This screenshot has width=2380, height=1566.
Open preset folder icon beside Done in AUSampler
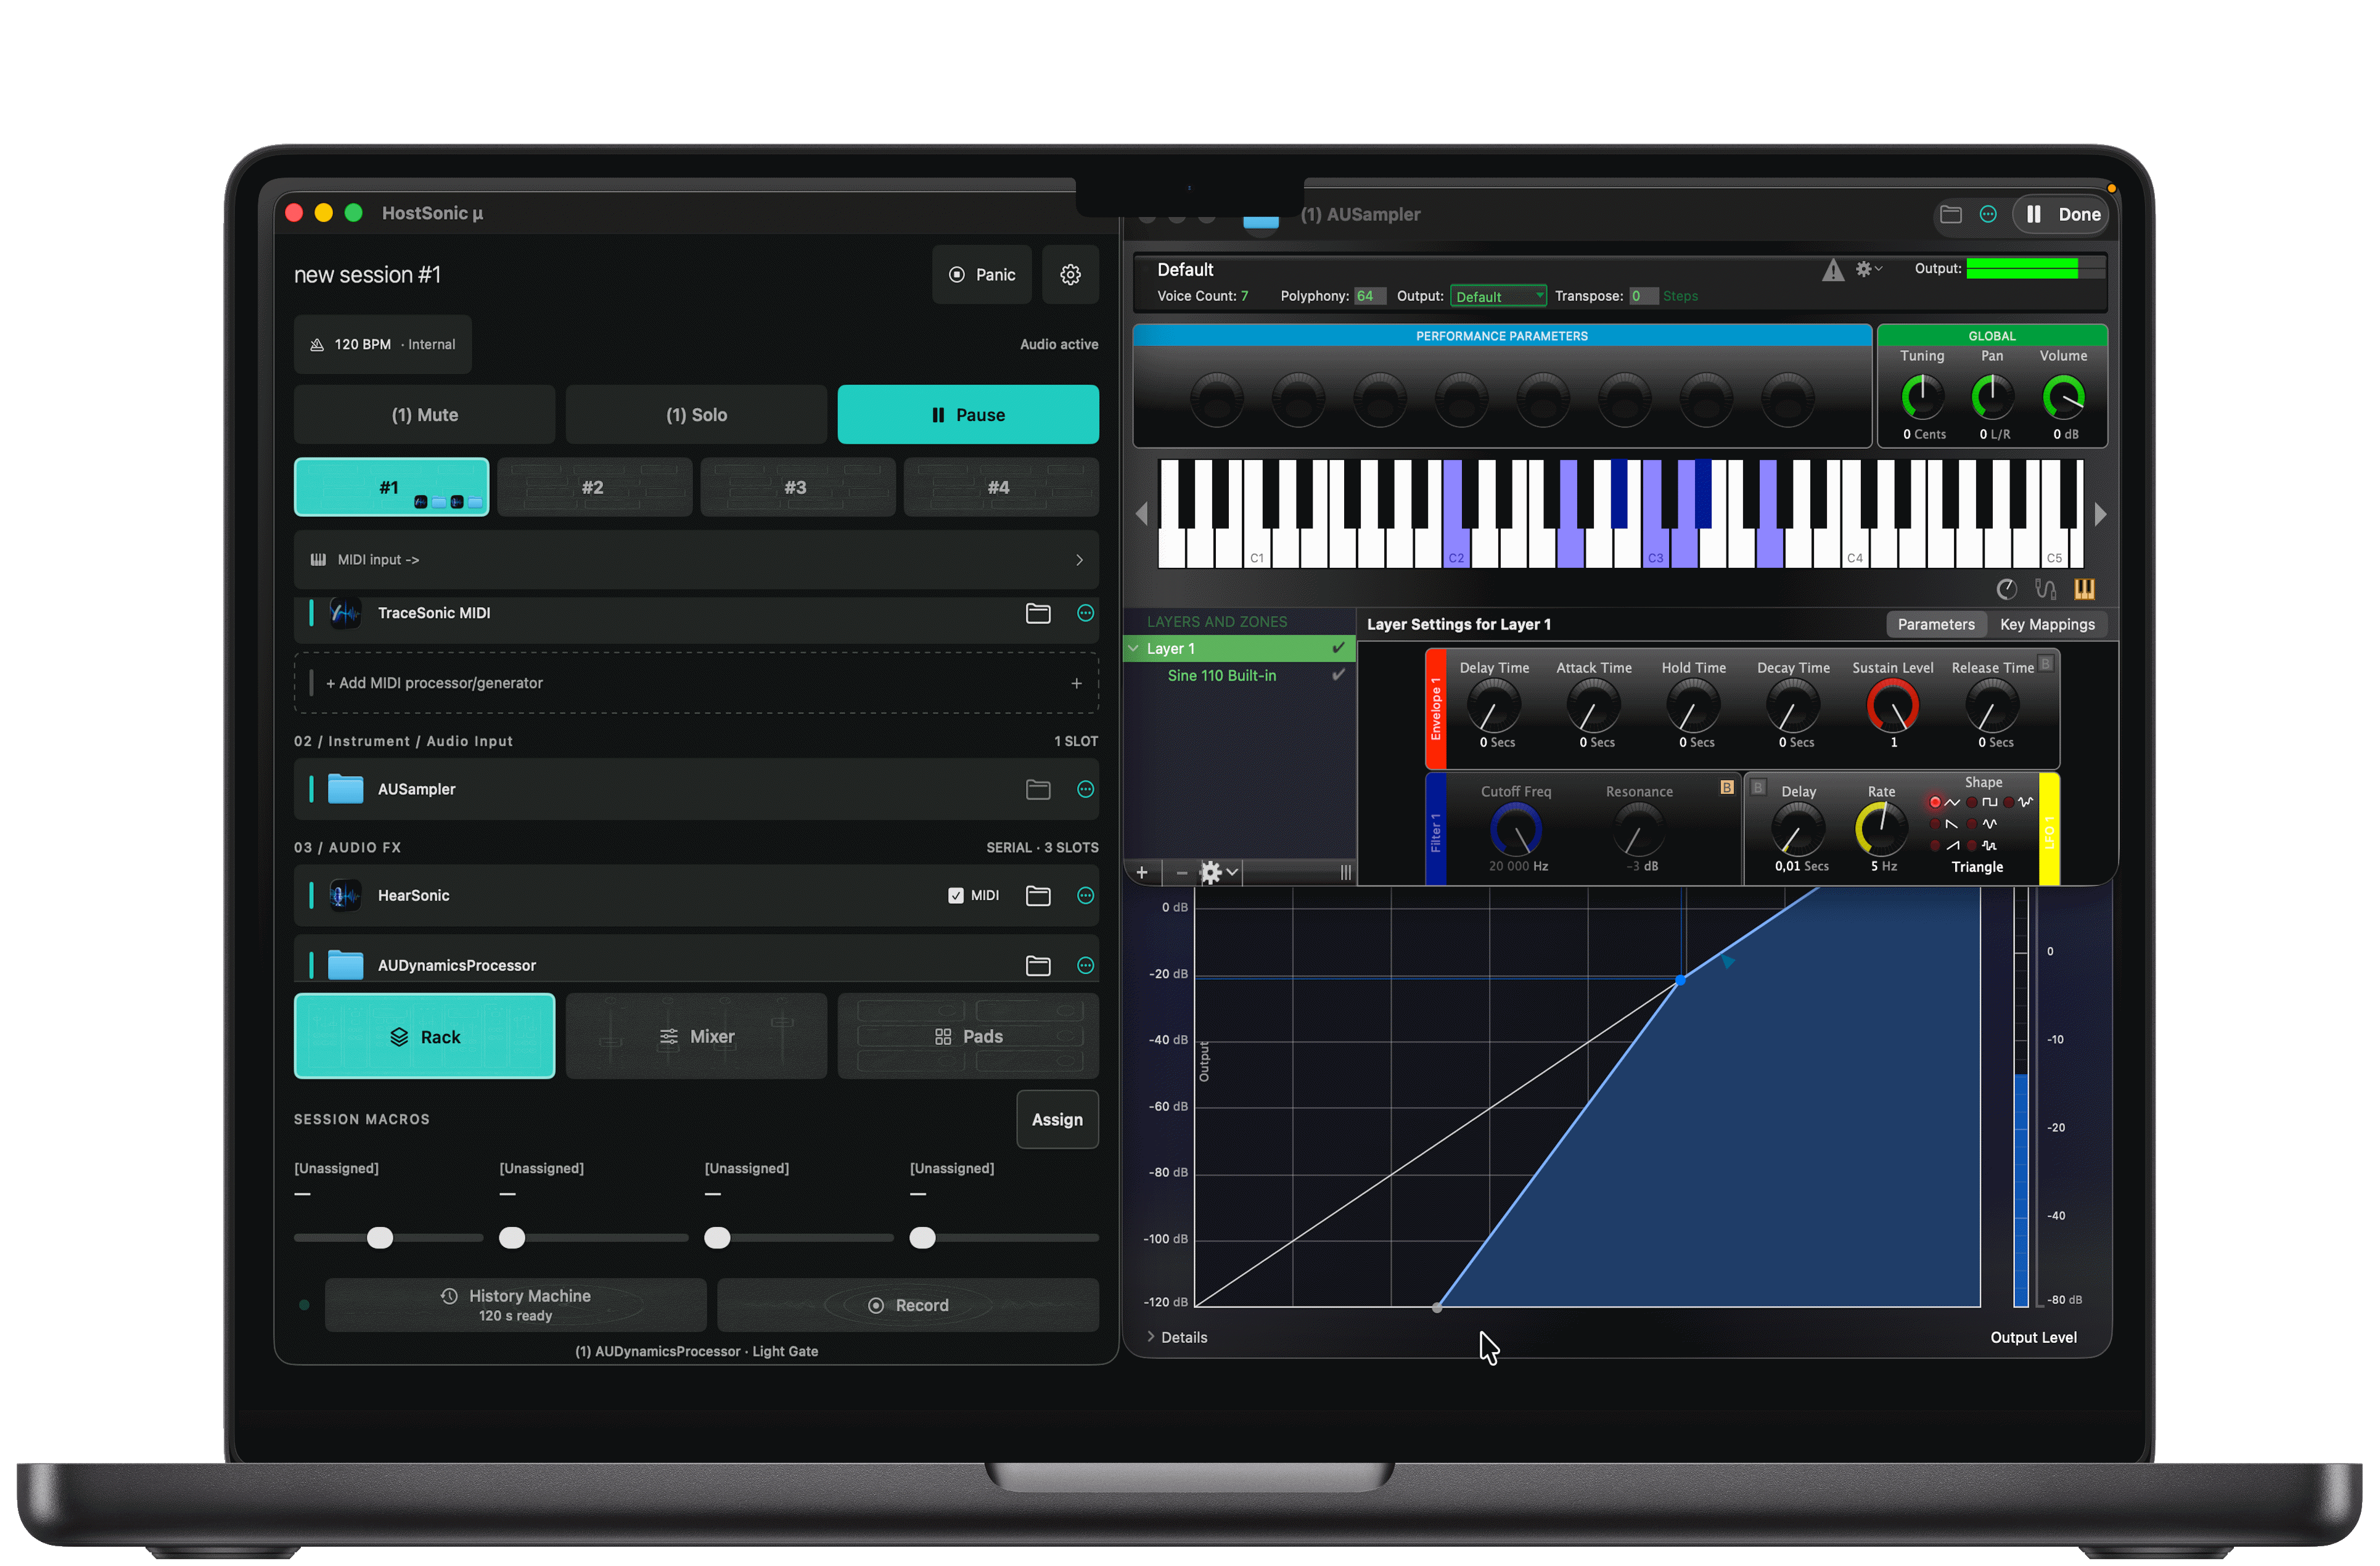tap(1950, 214)
